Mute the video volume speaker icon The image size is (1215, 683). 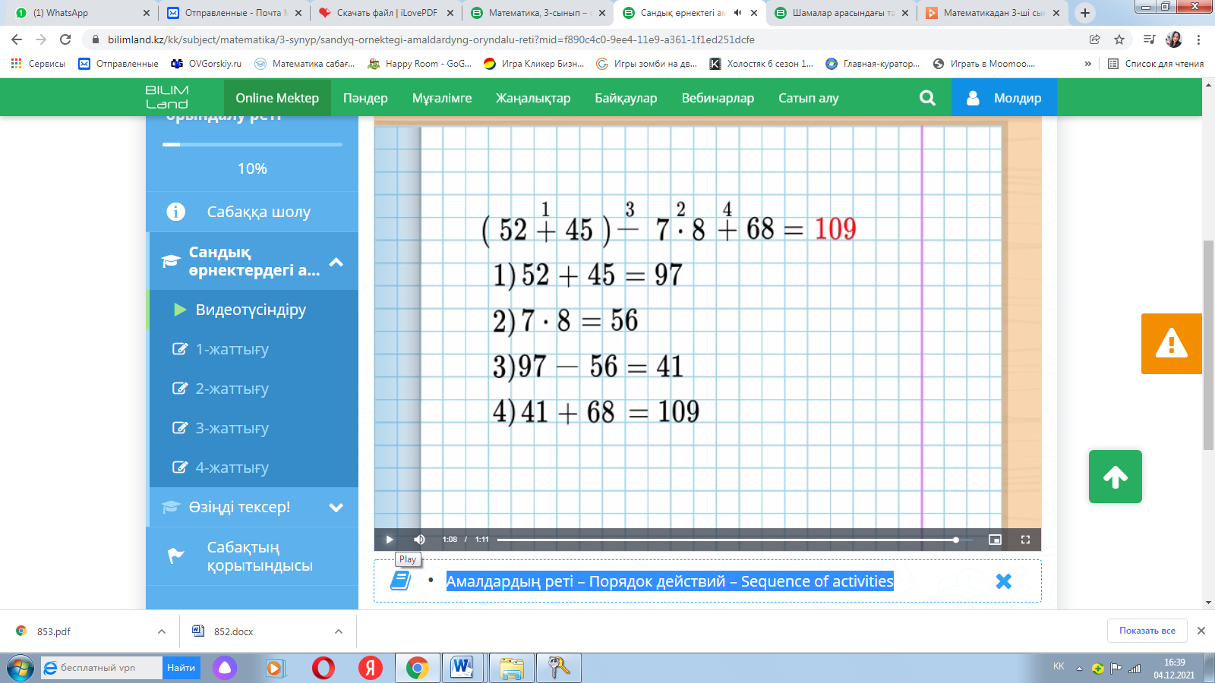coord(419,540)
